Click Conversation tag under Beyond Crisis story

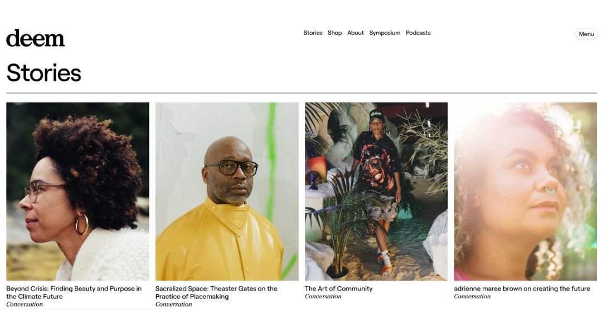[25, 304]
